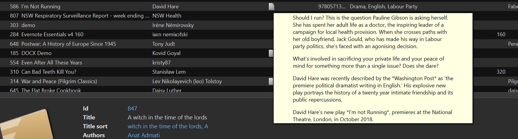
Task: Select 'The Flat Broke Cookbook' row
Action: 51,90
